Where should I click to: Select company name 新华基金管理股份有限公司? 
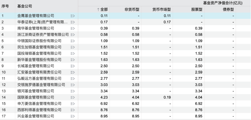[40, 60]
